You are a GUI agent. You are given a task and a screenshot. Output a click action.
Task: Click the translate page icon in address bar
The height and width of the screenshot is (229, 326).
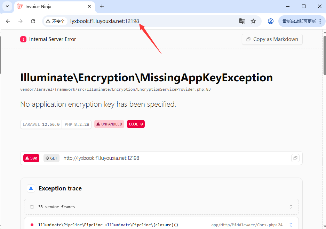[242, 21]
